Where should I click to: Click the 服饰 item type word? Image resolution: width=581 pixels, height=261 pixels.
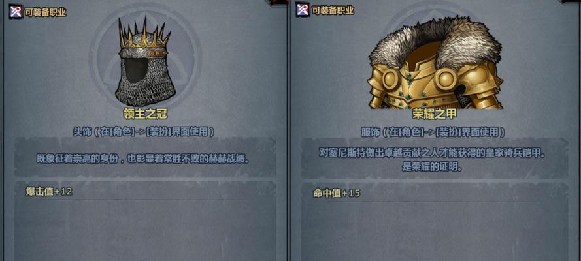pos(370,132)
